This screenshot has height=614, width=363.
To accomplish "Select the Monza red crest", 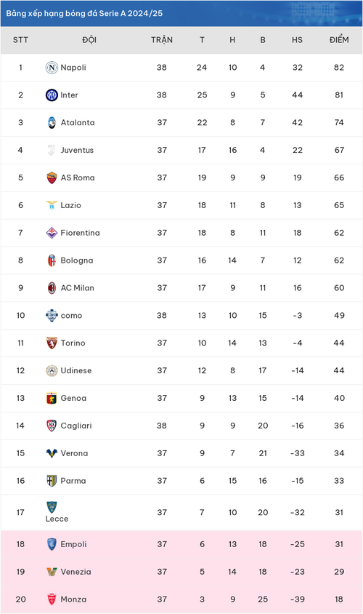I will click(52, 599).
